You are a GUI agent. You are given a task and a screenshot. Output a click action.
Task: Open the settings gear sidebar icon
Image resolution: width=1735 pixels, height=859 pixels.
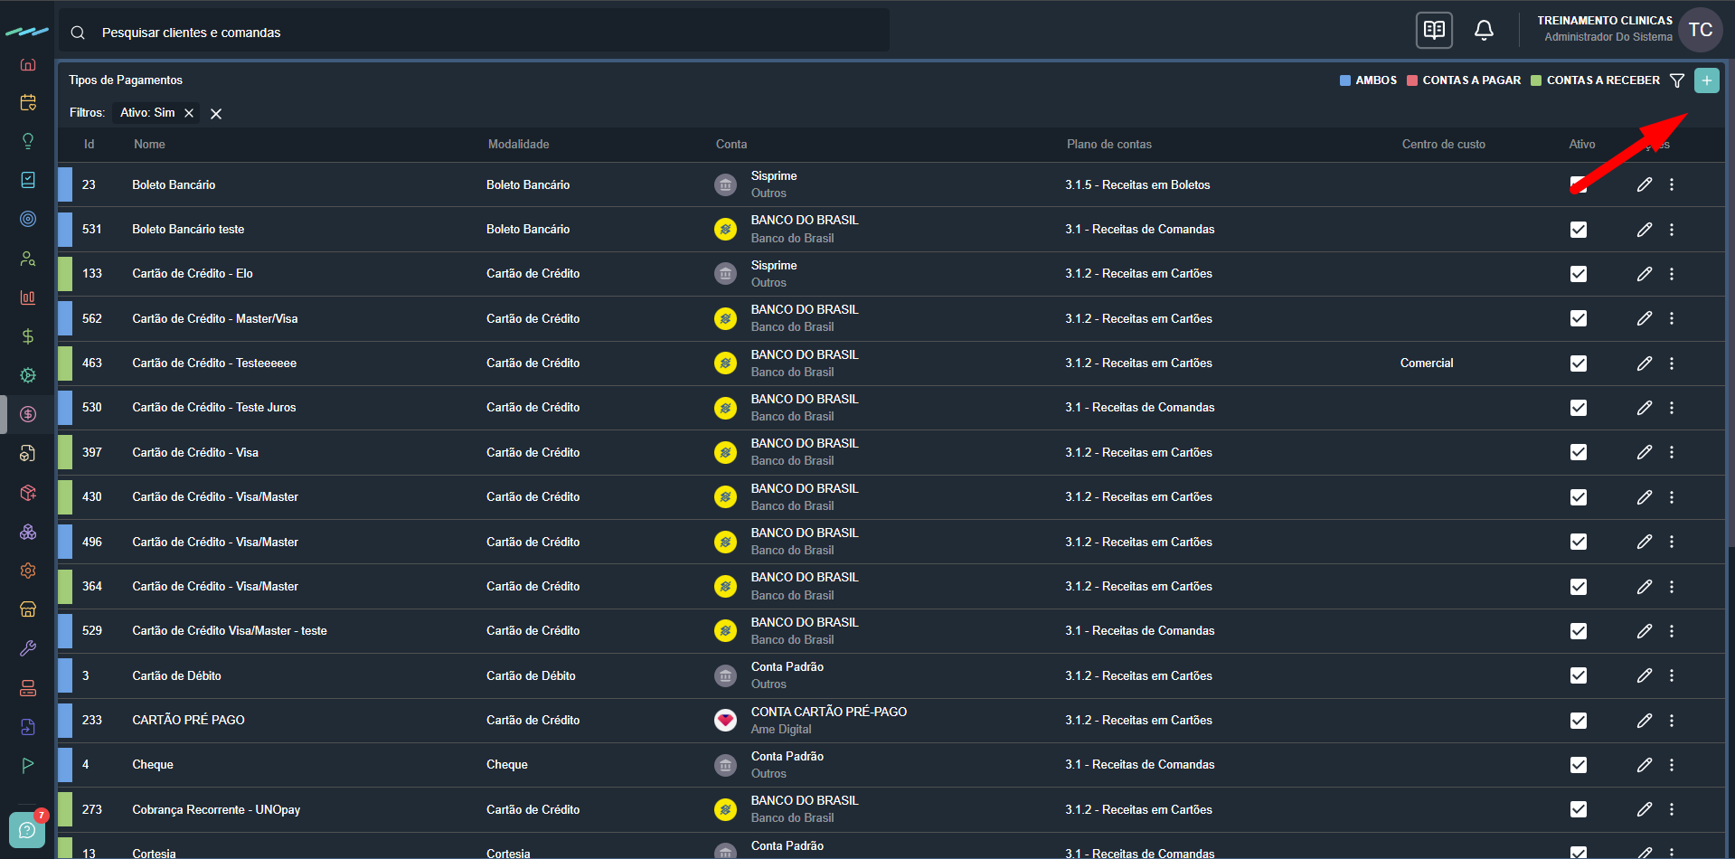pos(28,571)
